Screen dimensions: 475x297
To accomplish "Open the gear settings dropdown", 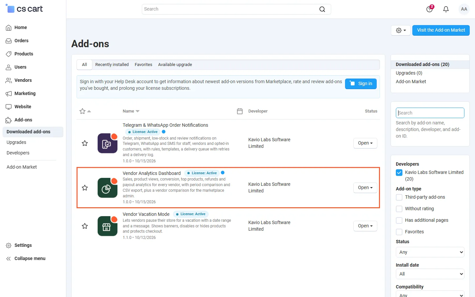I will [401, 30].
